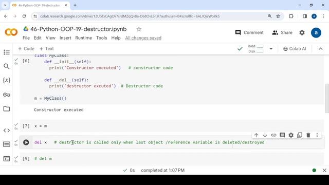
Task: Open the tab search dropdown
Action: coord(5,5)
